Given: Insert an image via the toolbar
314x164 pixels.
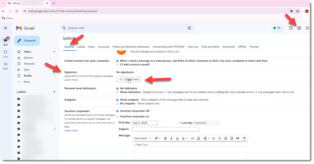Looking at the screenshot, I should (199, 138).
